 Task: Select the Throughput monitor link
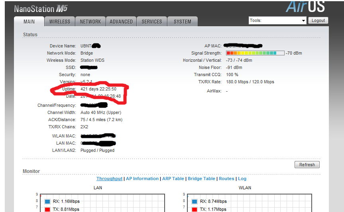tap(109, 179)
